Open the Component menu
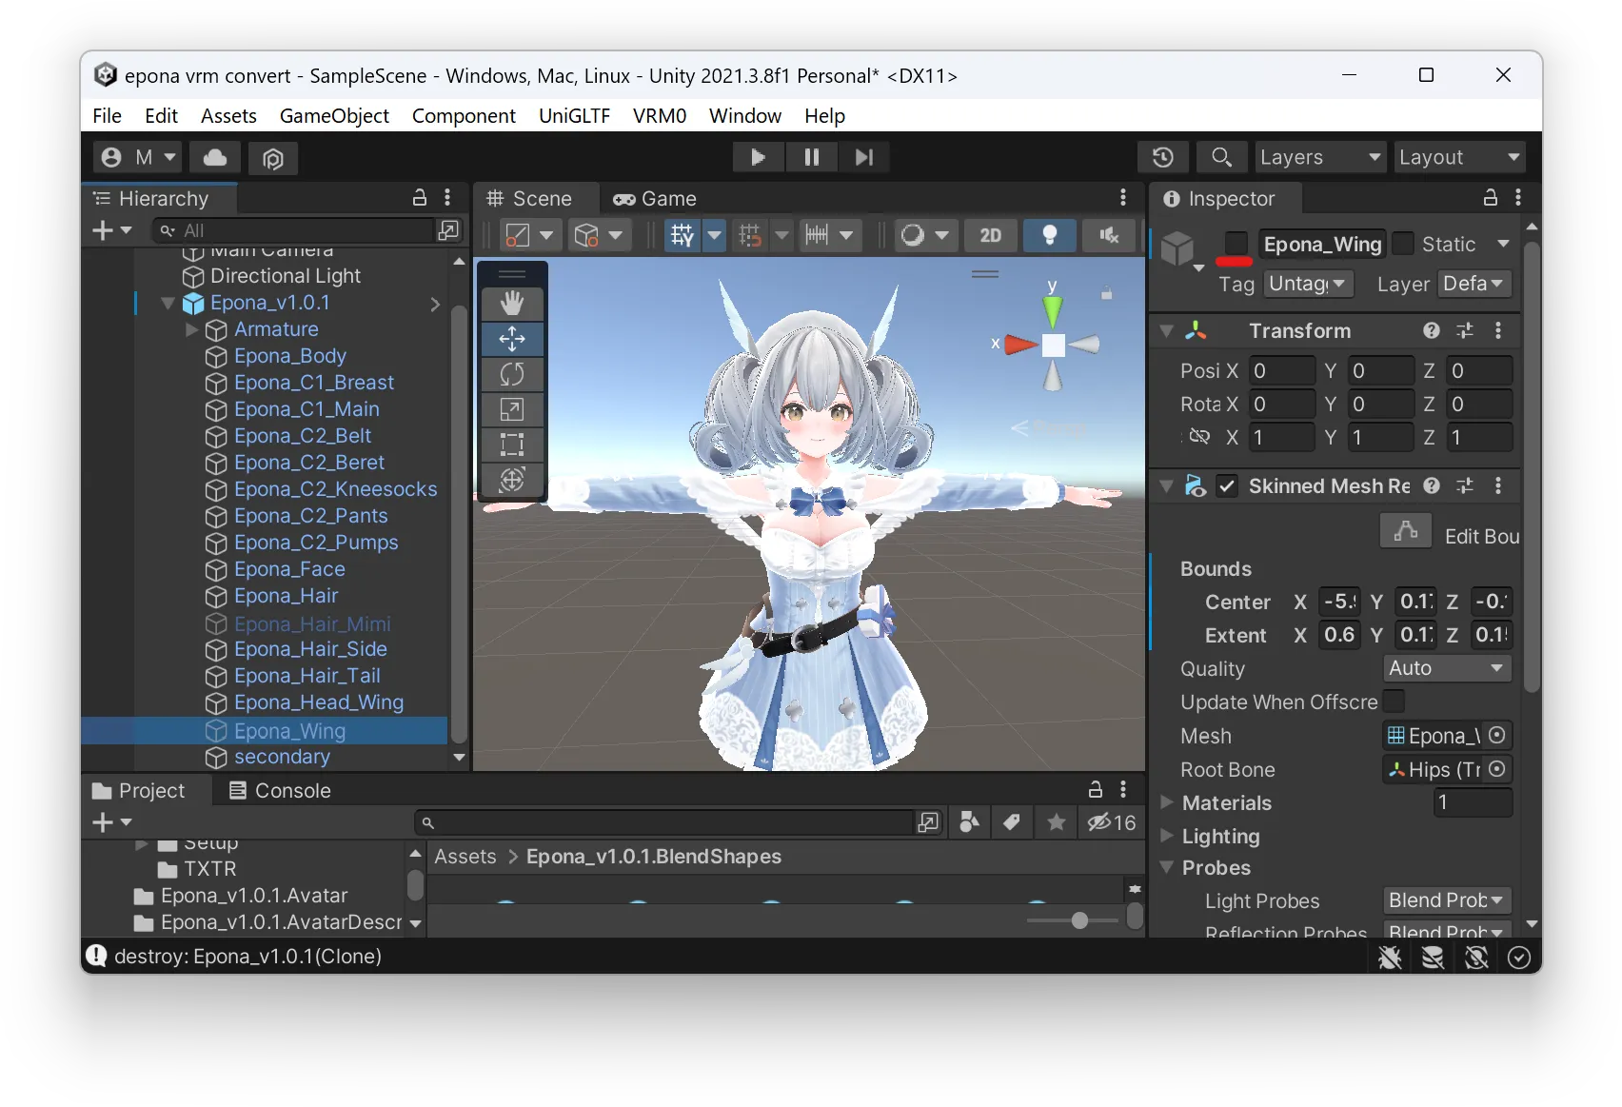1622x1107 pixels. (x=464, y=116)
